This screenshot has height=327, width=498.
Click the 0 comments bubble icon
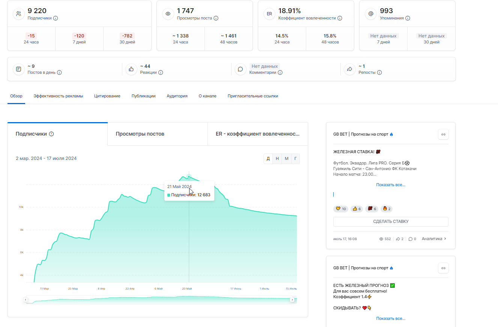(411, 239)
